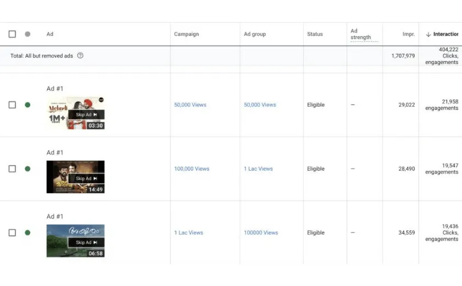This screenshot has height=286, width=462.
Task: Open the 50,000 Views ad group link
Action: (x=260, y=105)
